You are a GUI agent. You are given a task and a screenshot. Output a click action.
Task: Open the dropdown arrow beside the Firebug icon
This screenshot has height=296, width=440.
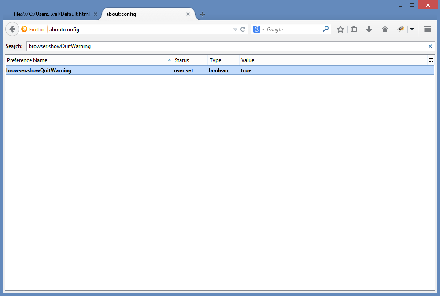pos(412,29)
